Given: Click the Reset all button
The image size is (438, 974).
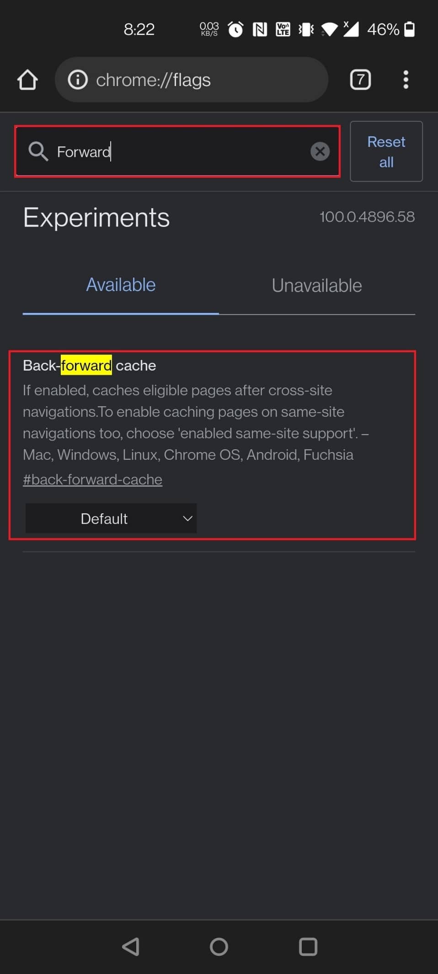Looking at the screenshot, I should [386, 151].
